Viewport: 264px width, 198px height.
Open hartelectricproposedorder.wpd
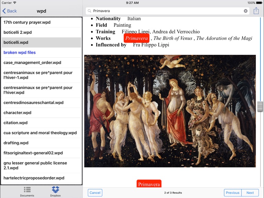41,178
